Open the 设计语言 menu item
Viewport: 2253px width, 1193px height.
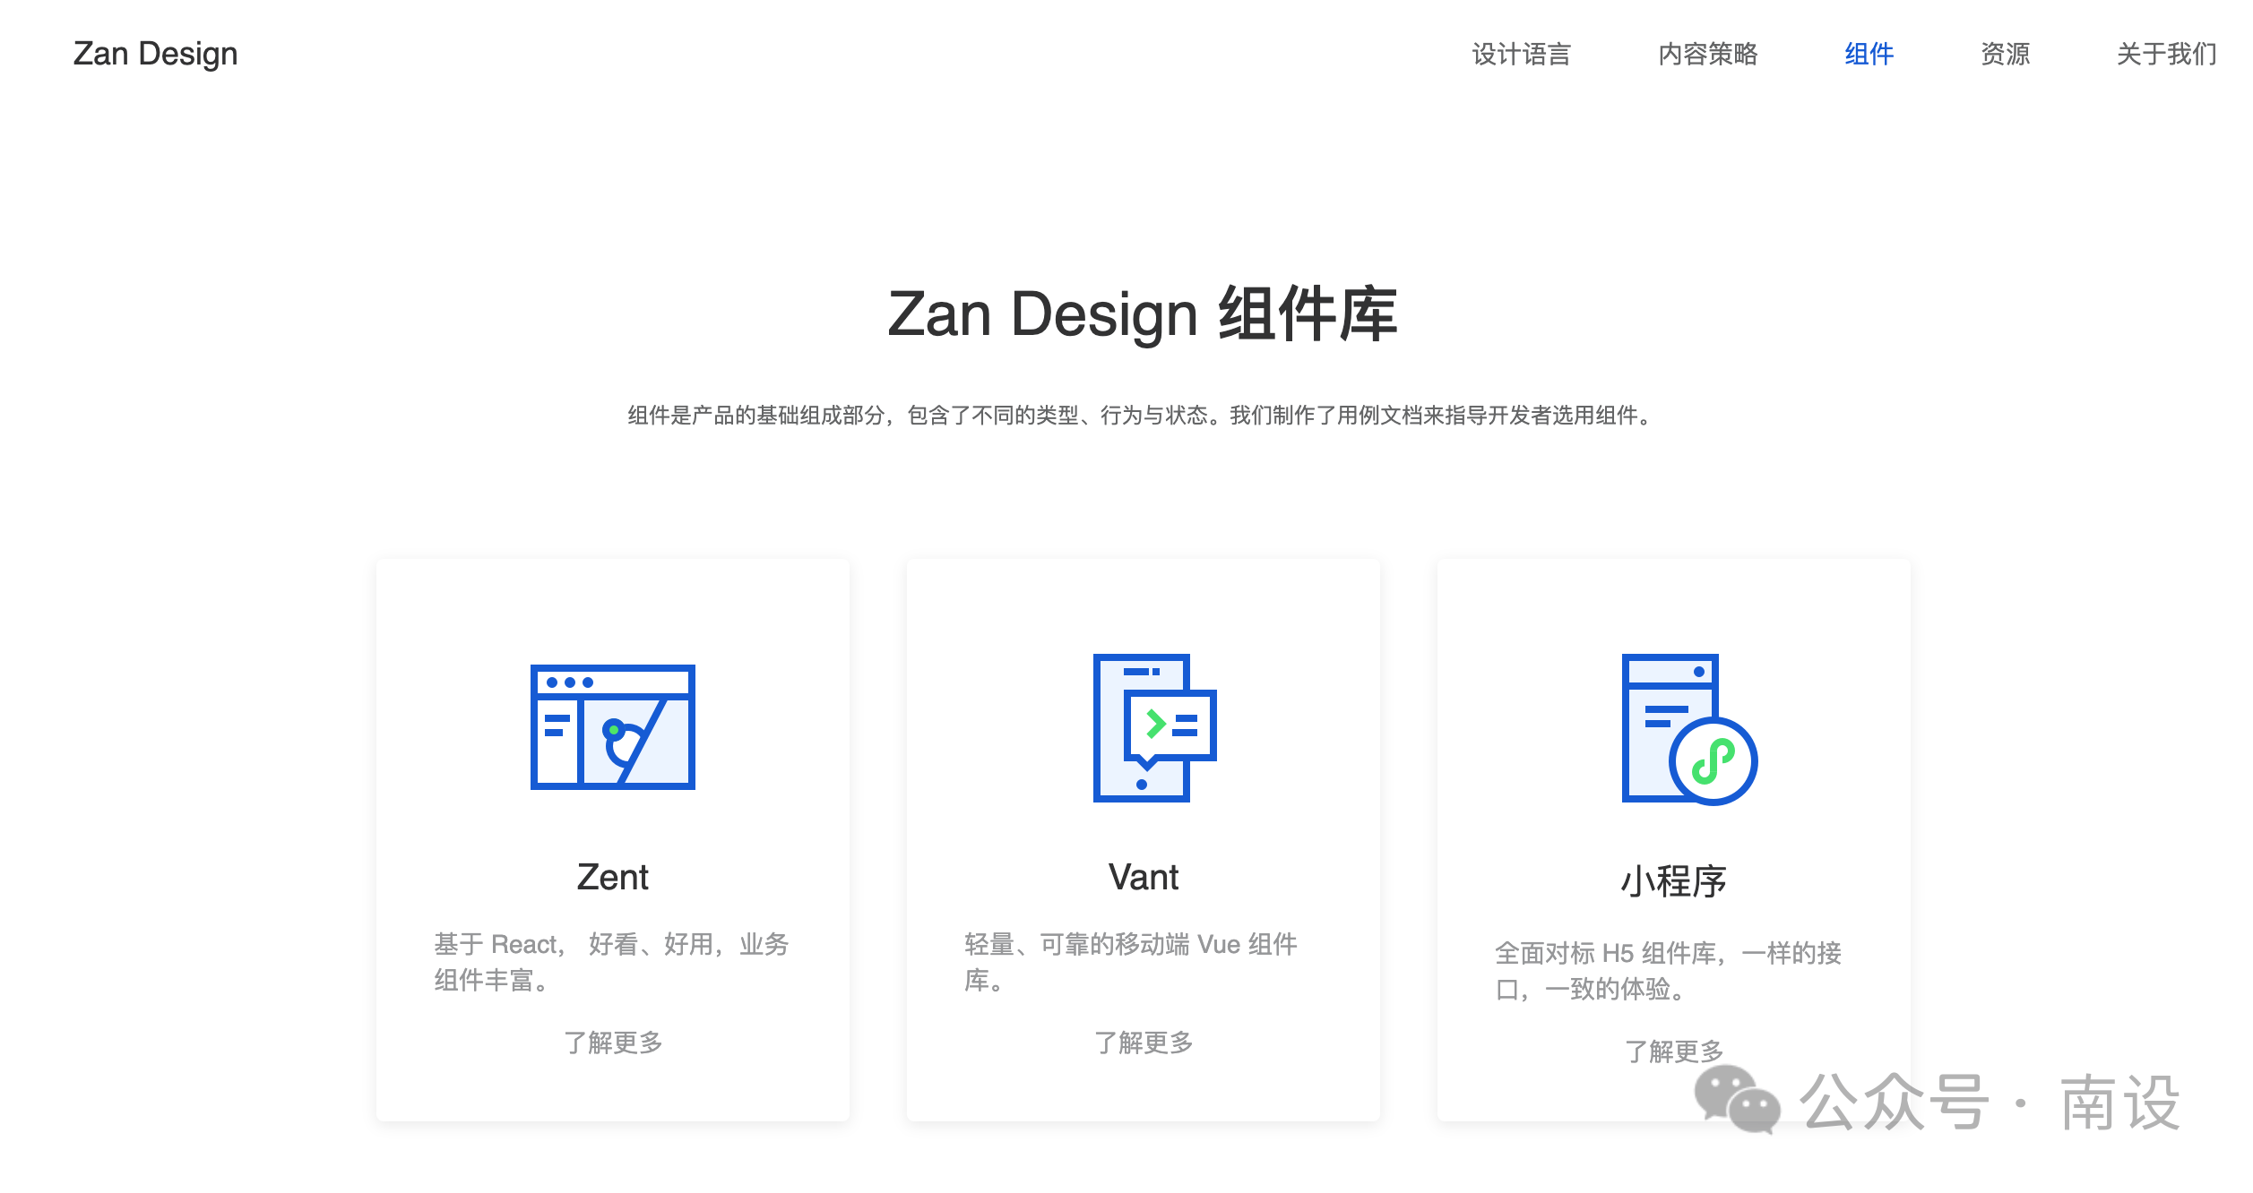click(x=1522, y=54)
